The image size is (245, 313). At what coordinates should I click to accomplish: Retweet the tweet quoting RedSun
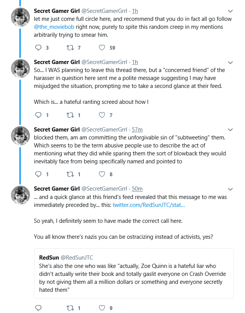pos(70,308)
